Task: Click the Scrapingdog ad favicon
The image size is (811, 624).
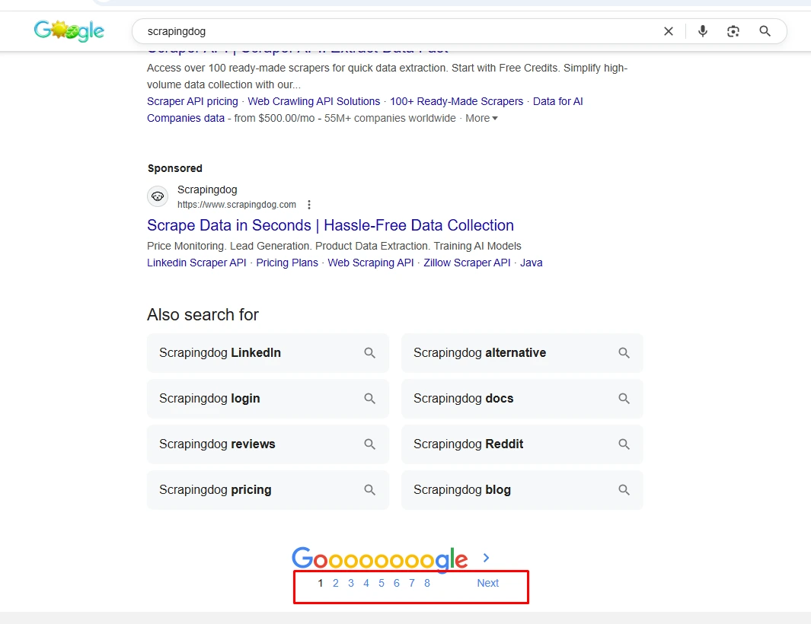Action: pos(158,196)
